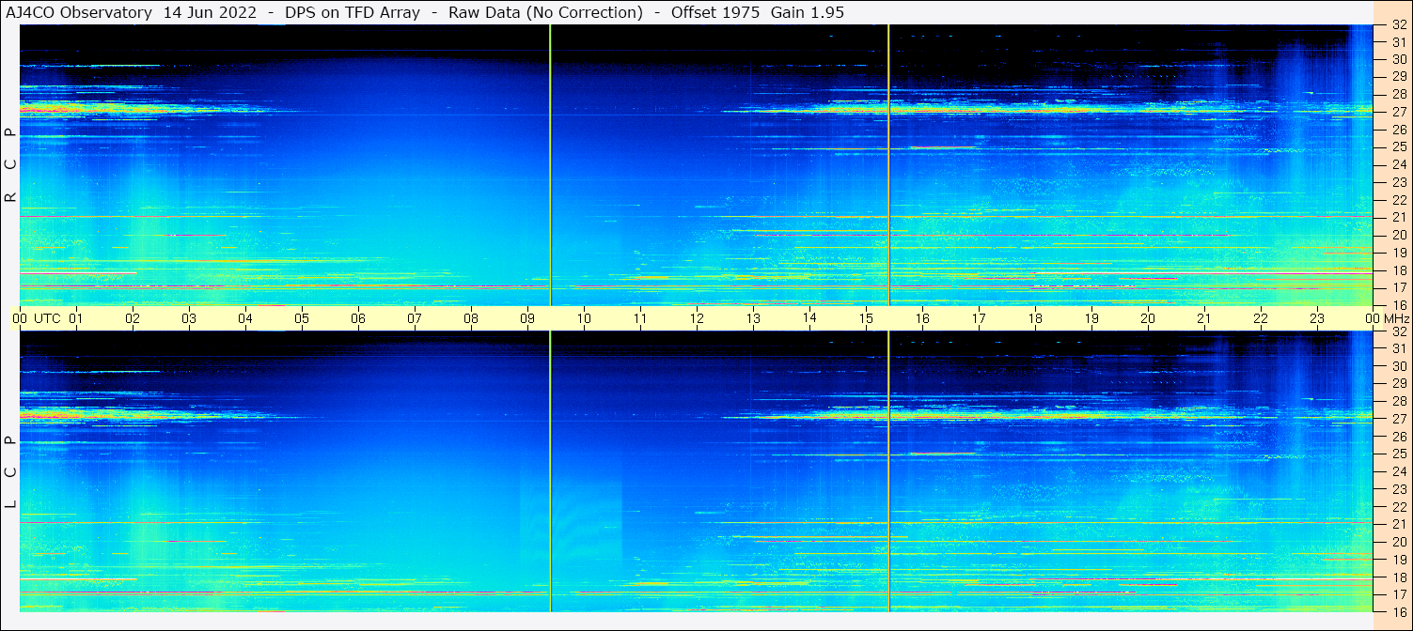Click the vertical L C P panel label
Viewport: 1413px width, 631px height.
10,471
